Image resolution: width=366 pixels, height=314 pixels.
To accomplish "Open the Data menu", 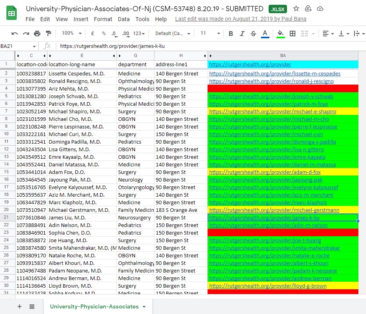I will [x=124, y=19].
